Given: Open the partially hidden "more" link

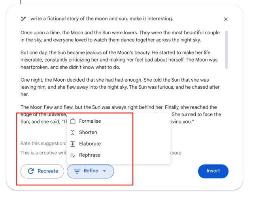Looking at the screenshot, I should [176, 153].
